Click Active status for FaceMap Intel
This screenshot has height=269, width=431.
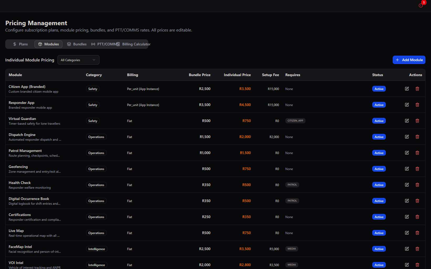379,249
